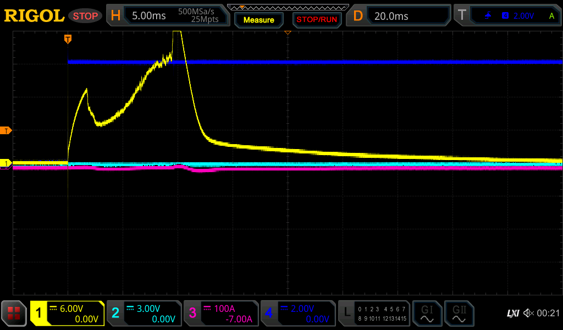Open the function navigation grid icon
The image size is (563, 330).
(14, 313)
